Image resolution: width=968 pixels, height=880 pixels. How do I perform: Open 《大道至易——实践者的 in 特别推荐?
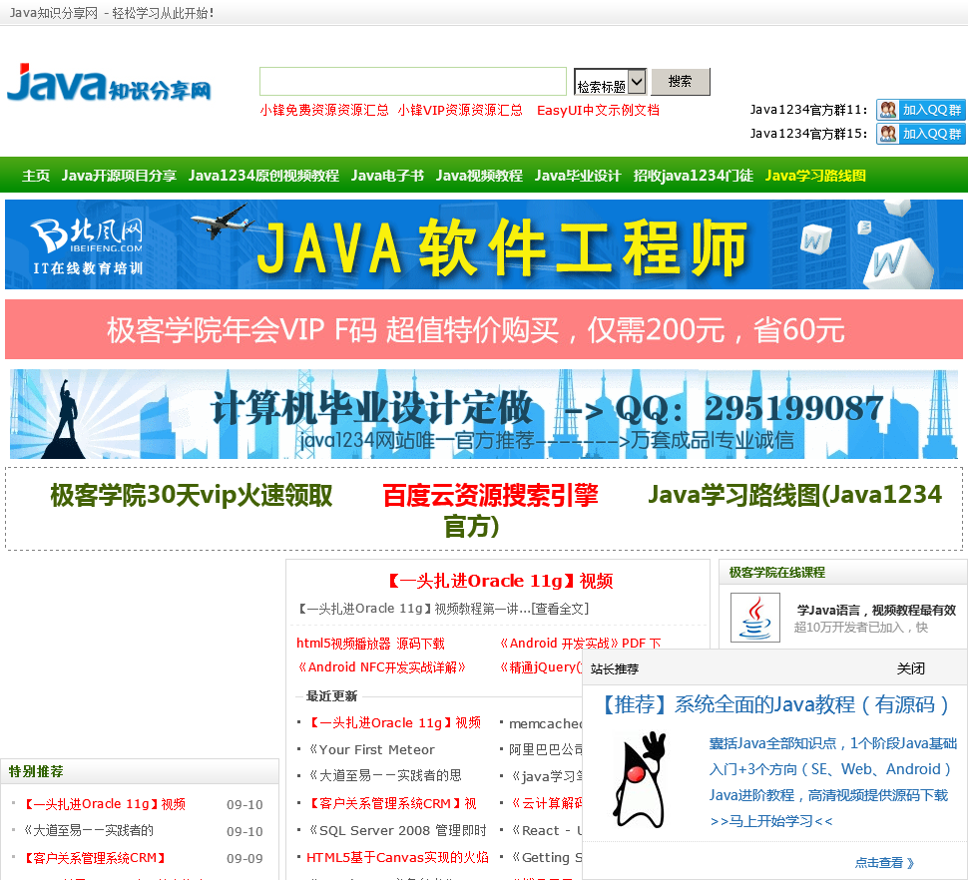click(x=88, y=831)
